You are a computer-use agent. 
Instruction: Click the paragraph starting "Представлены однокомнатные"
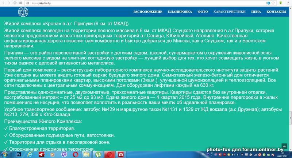[141, 97]
